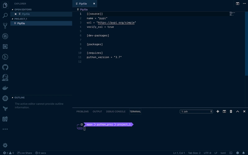Screen dimensions: 248x155
Task: Create a new terminal with plus icon
Action: (x=218, y=112)
